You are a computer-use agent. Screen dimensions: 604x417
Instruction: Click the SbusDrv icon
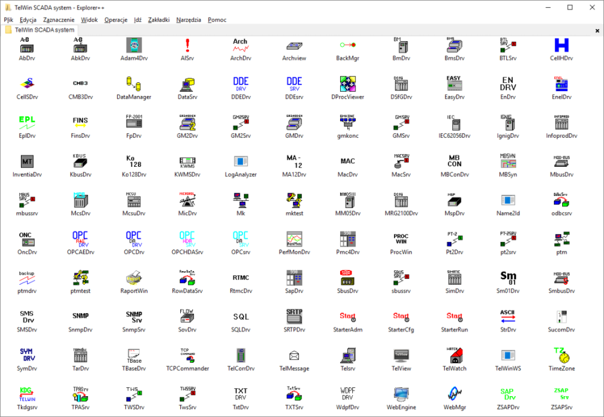(348, 278)
